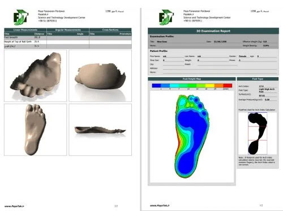283x211 pixels.
Task: Click the dark blue segment of the color scale
Action: [x=156, y=86]
